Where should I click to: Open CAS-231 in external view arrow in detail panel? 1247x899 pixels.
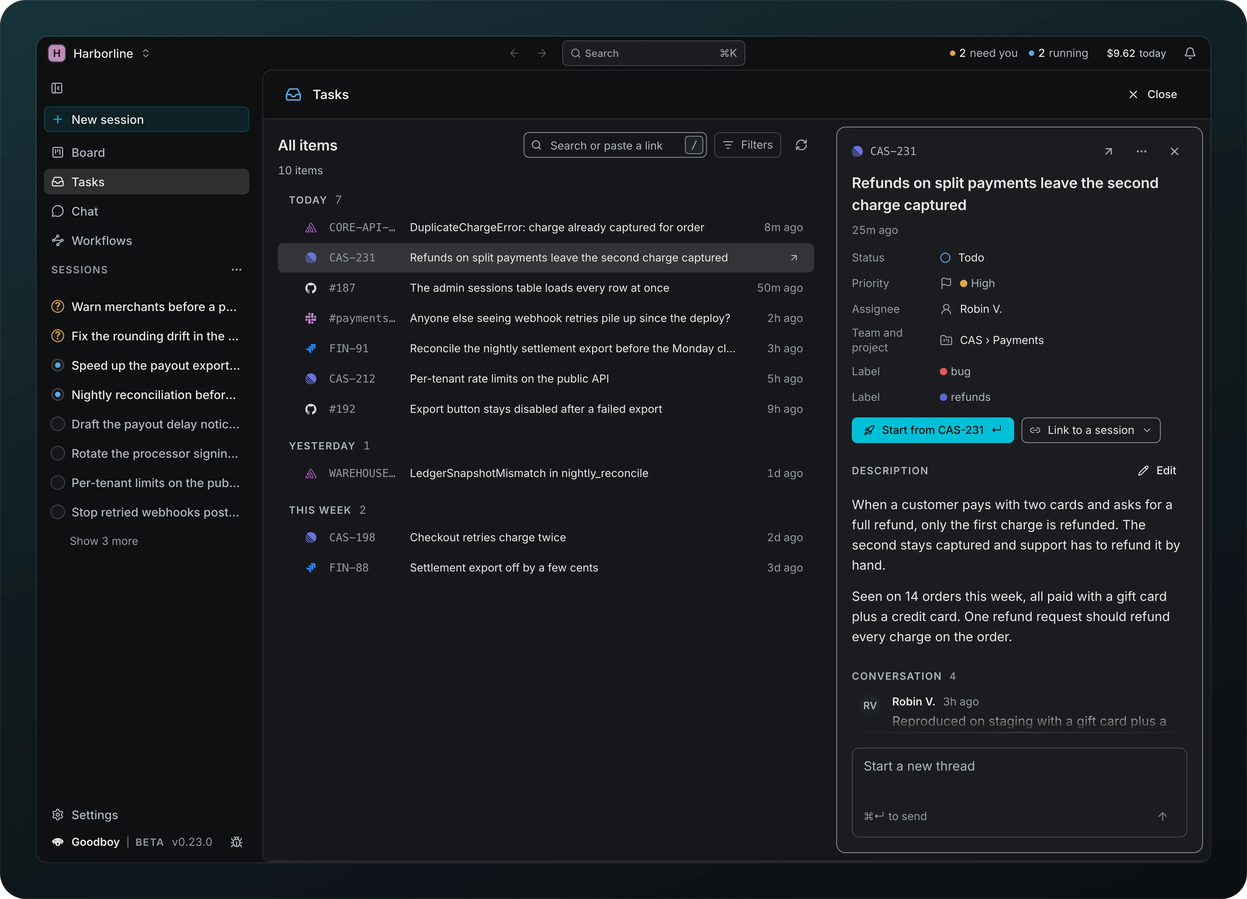(x=1109, y=151)
